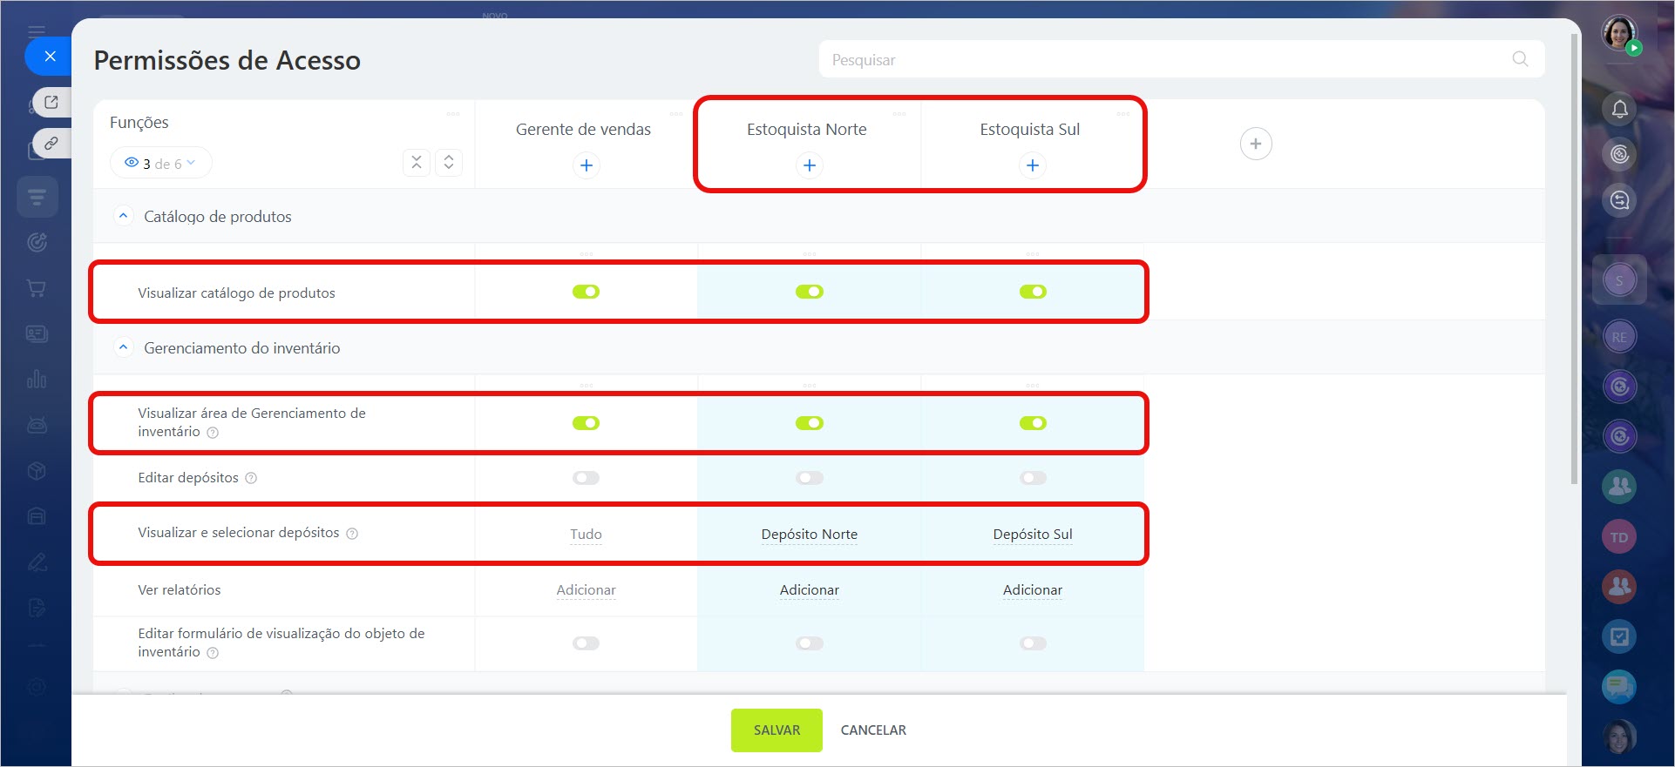Click the CANCELAR button
Screen dimensions: 1675x767
point(872,730)
